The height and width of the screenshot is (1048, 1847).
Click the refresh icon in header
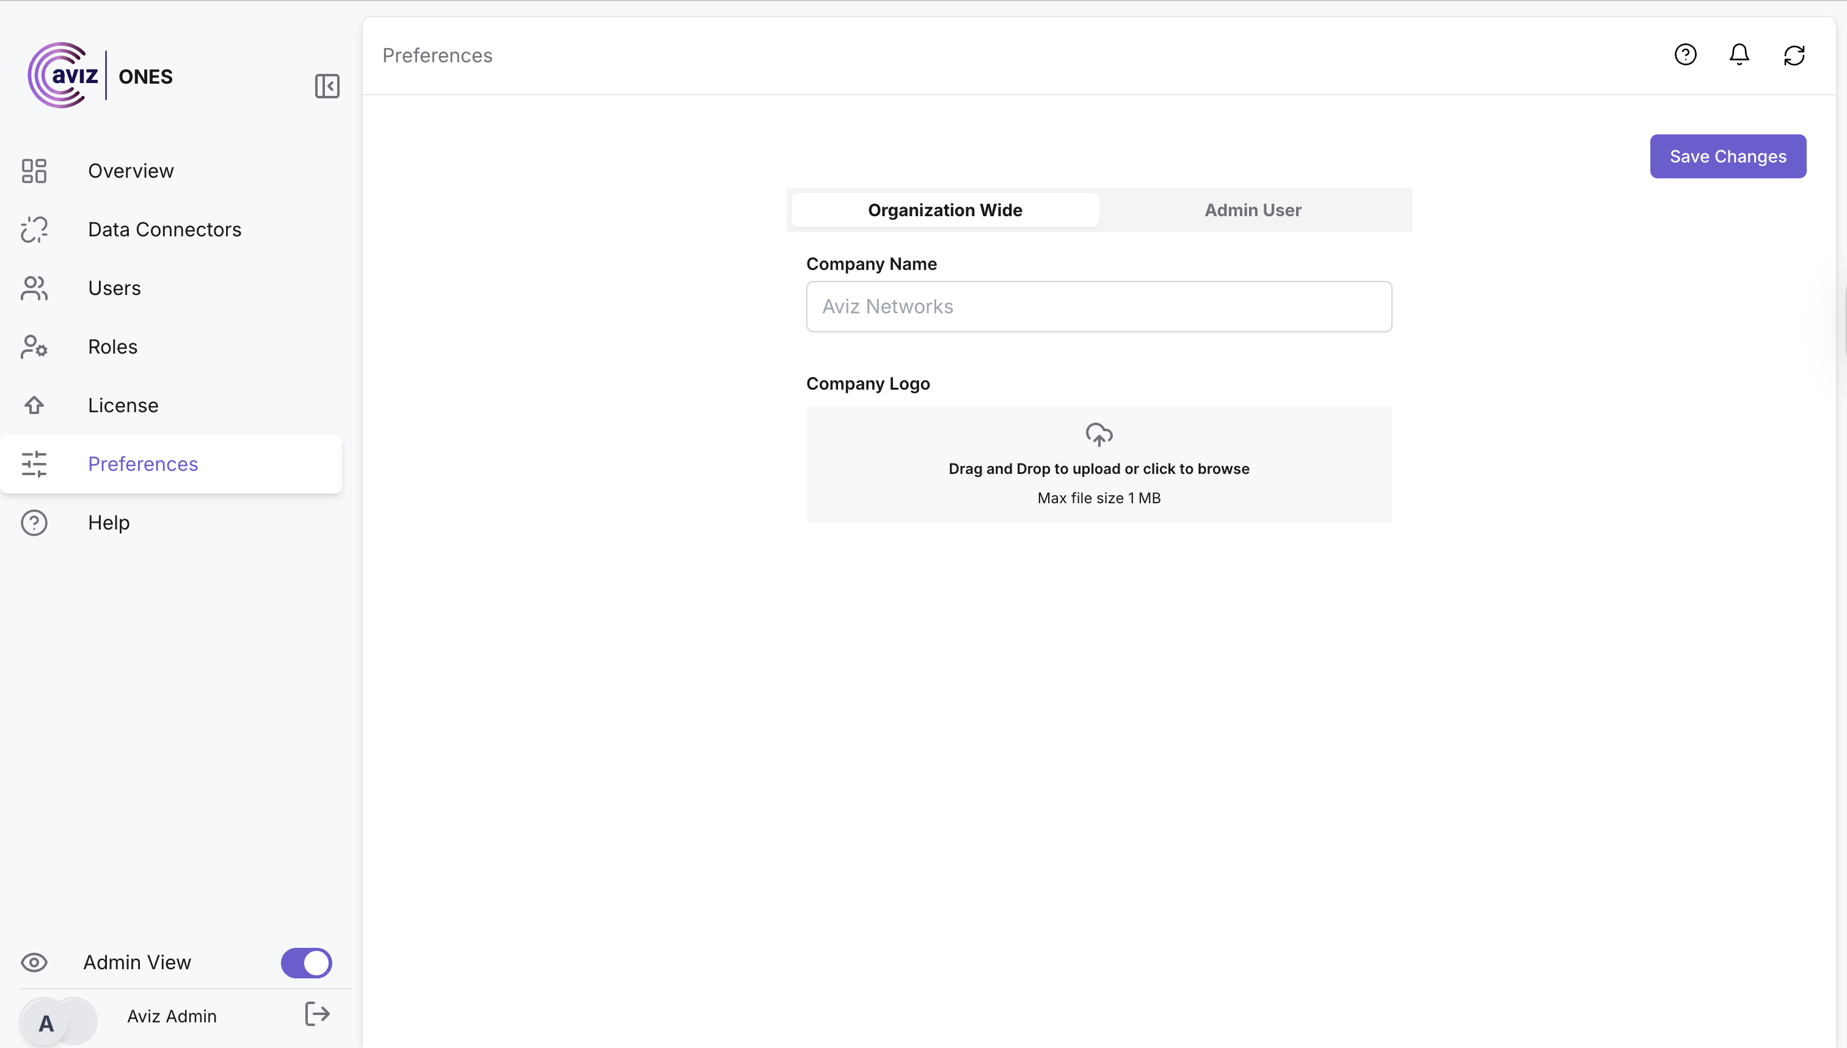(x=1794, y=56)
